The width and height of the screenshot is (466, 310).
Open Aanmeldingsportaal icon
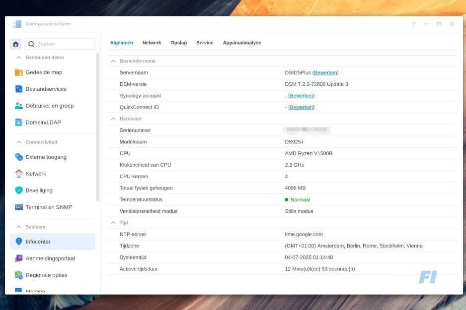pyautogui.click(x=19, y=258)
